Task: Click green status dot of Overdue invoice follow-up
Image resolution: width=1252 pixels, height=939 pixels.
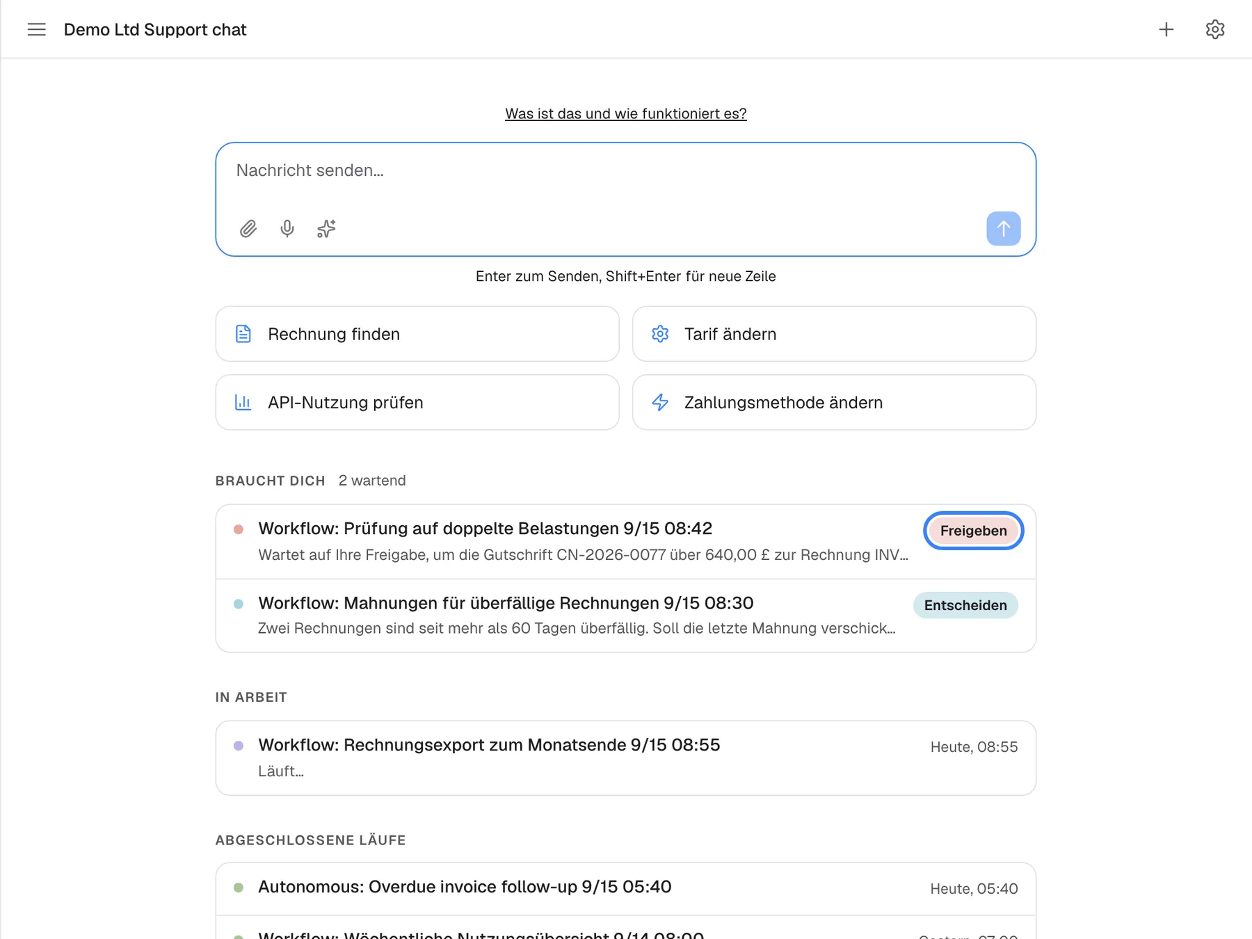Action: 239,888
